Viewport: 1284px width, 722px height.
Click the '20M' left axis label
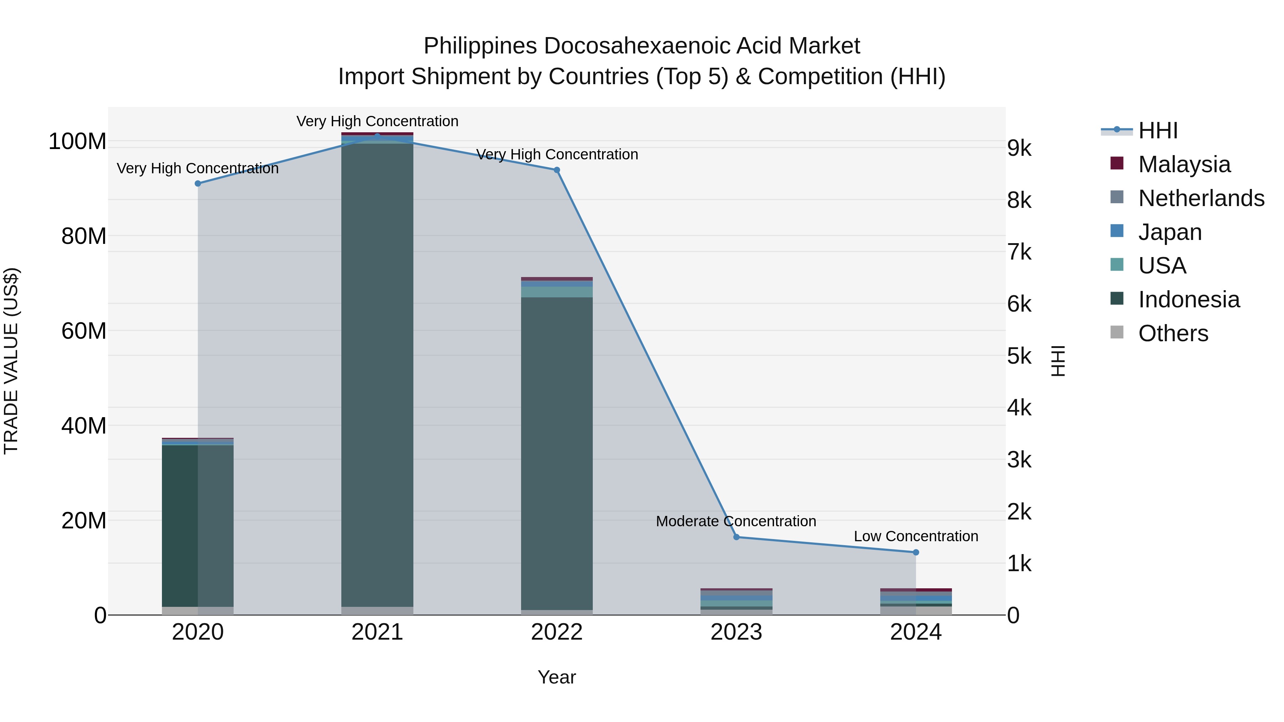click(x=84, y=520)
